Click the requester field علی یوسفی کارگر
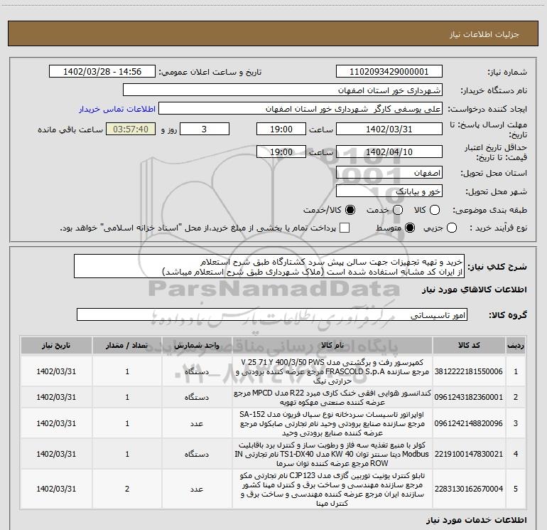Screen dimensions: 547x530 tap(300, 109)
